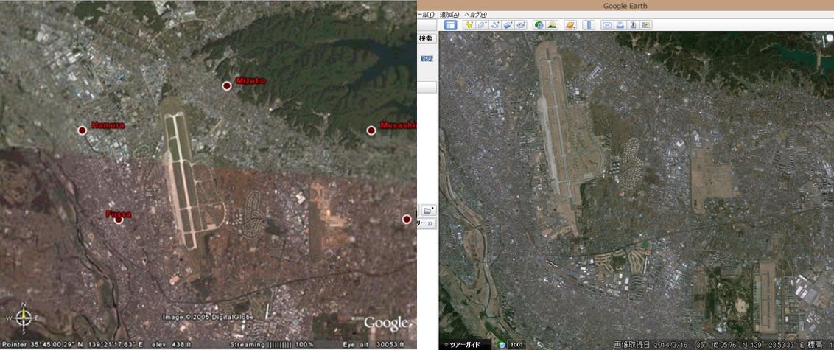Click the compass in left window
Viewport: 834px width, 350px height.
click(x=24, y=318)
